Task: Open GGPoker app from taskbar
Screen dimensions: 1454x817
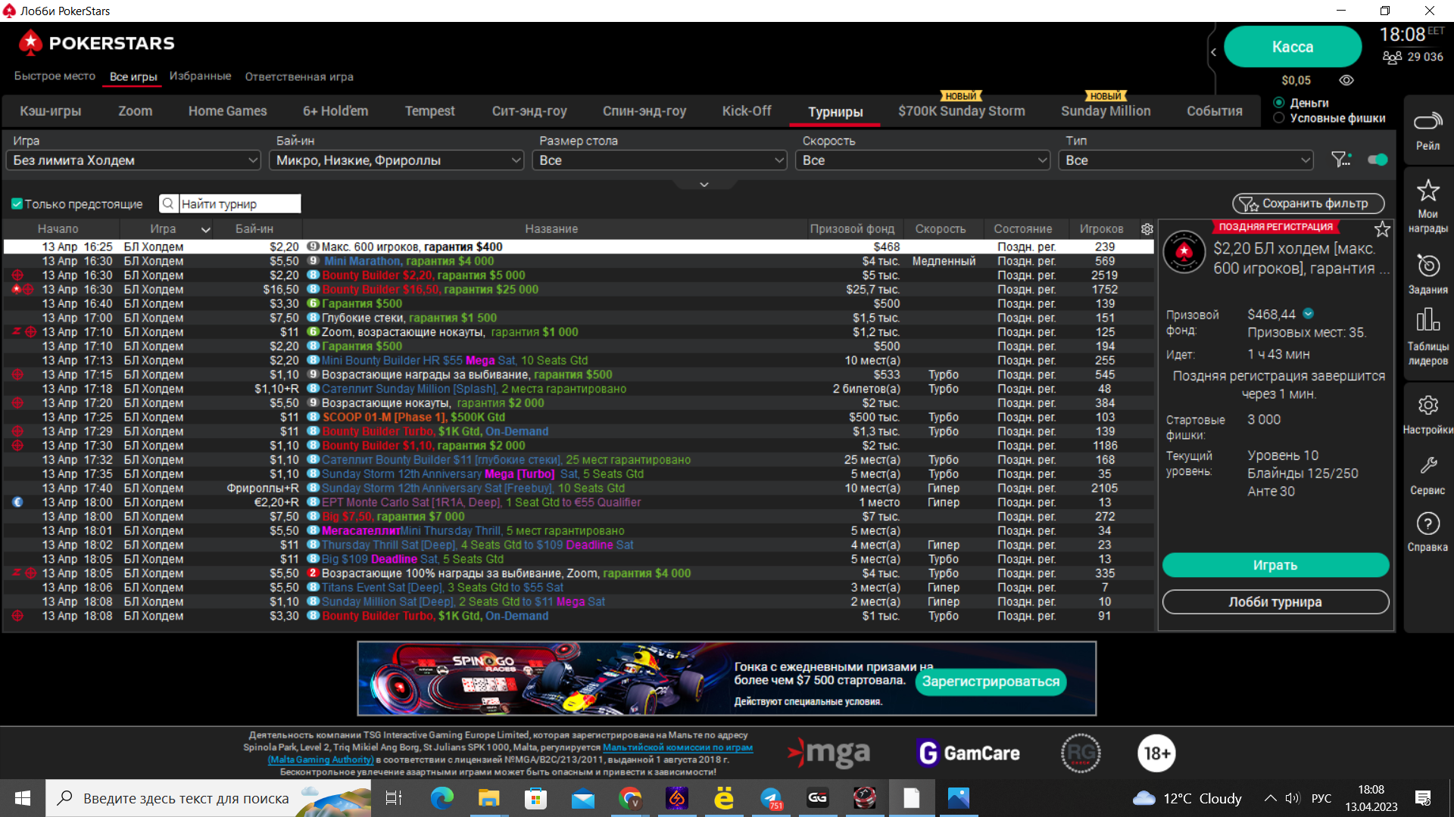Action: (x=817, y=798)
